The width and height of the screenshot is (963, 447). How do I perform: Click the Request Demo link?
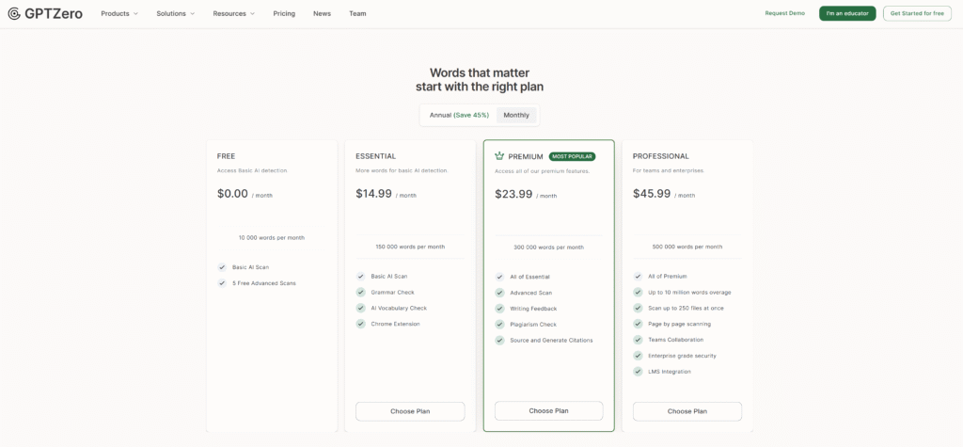(x=784, y=13)
